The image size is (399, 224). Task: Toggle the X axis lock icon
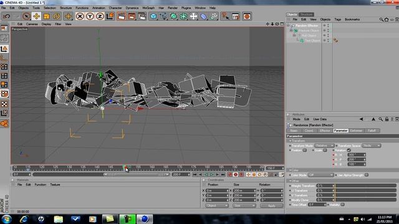[80, 17]
